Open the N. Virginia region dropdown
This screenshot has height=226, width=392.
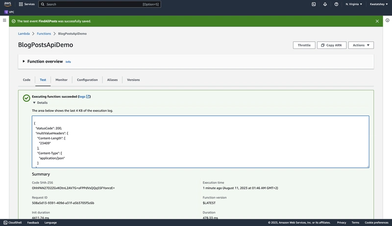(x=354, y=4)
